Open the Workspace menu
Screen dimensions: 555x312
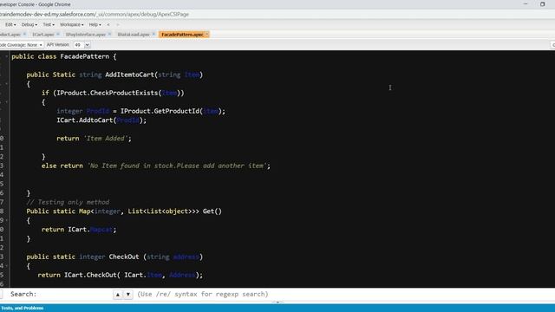(71, 25)
